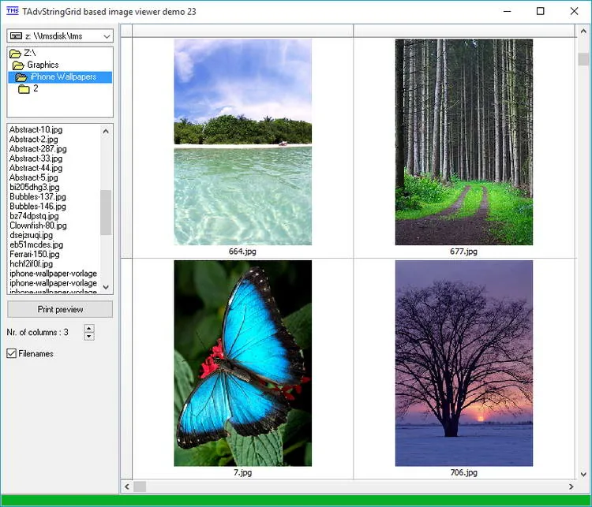This screenshot has width=592, height=507.
Task: Toggle the Filenames checkbox
Action: pyautogui.click(x=11, y=353)
